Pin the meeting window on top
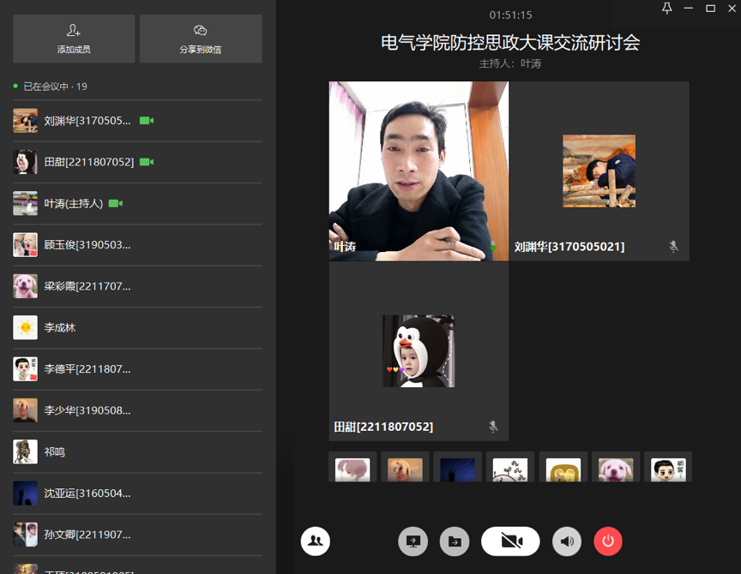Screen dimensions: 741x574 pos(666,9)
